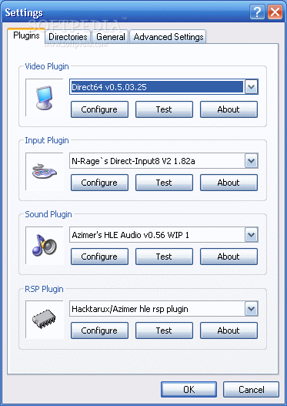The height and width of the screenshot is (406, 287).
Task: Click the RSP Plugin chip icon
Action: [x=44, y=319]
